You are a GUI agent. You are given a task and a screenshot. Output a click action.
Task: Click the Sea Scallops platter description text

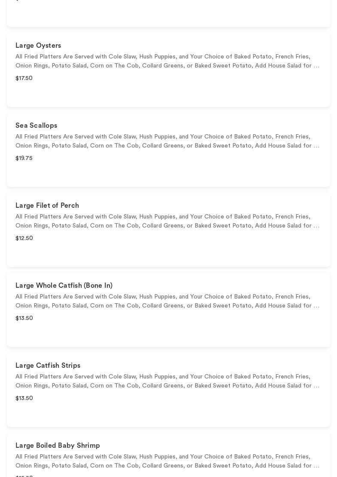(167, 141)
